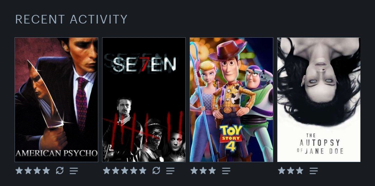Open the Se7en review lines icon
Screen dimensions: 375x186
170,170
